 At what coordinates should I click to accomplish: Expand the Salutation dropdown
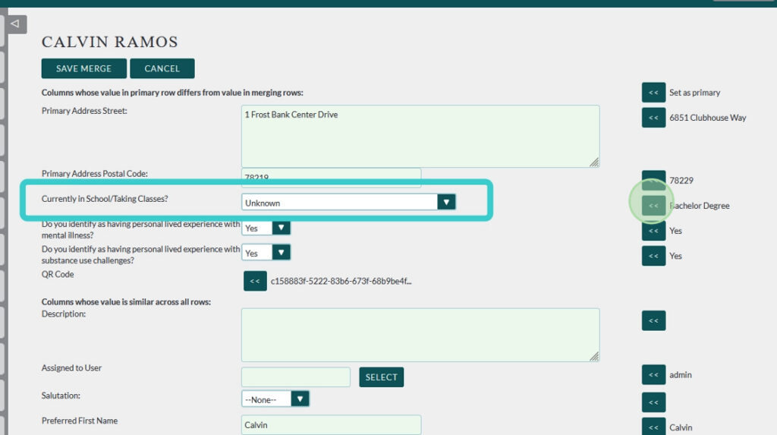pos(275,399)
